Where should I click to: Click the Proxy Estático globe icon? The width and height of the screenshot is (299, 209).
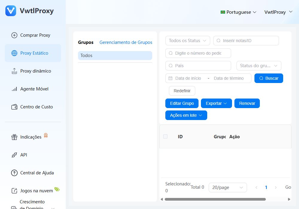[x=14, y=53]
